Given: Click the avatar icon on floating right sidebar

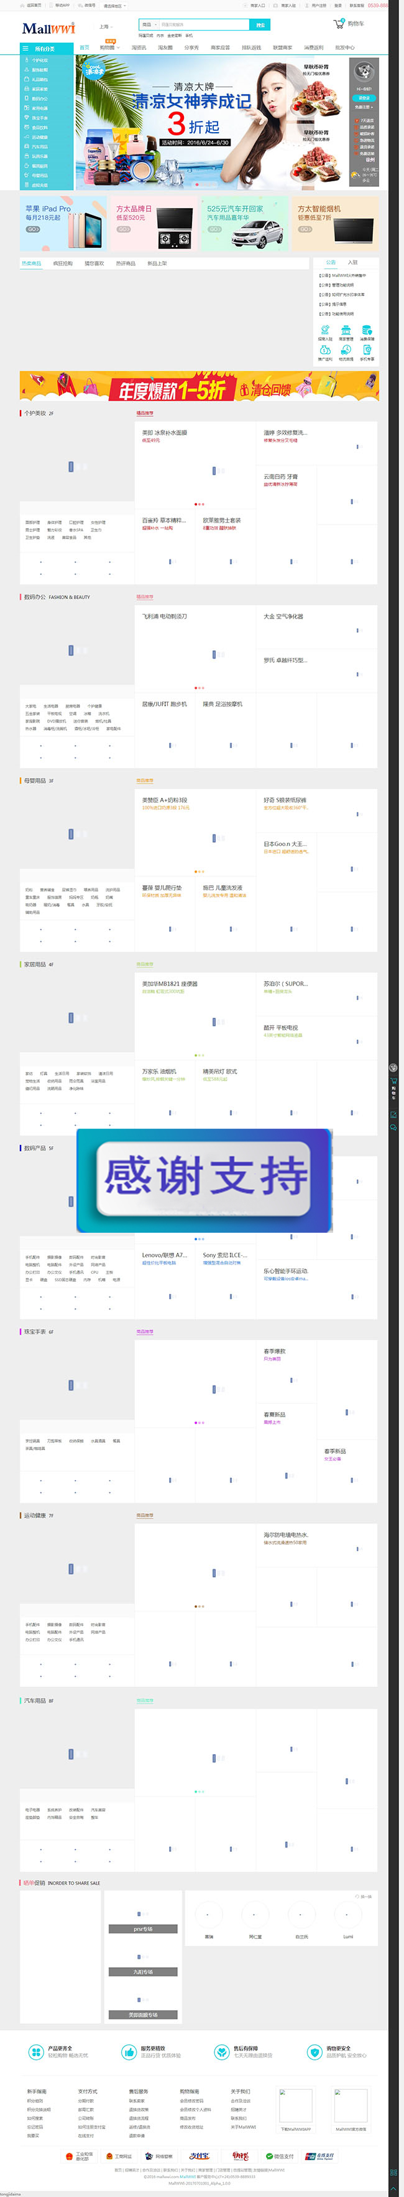Looking at the screenshot, I should [x=393, y=1068].
